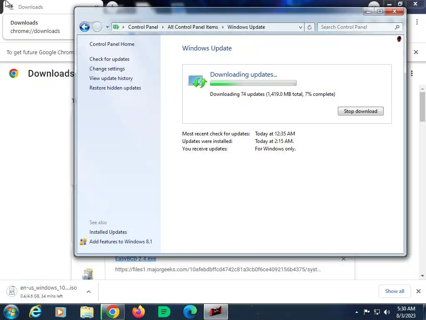Click Downloads page scrollbar thumb

(x=422, y=107)
